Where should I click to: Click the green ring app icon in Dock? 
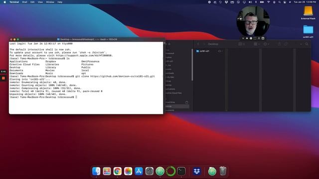(x=170, y=171)
